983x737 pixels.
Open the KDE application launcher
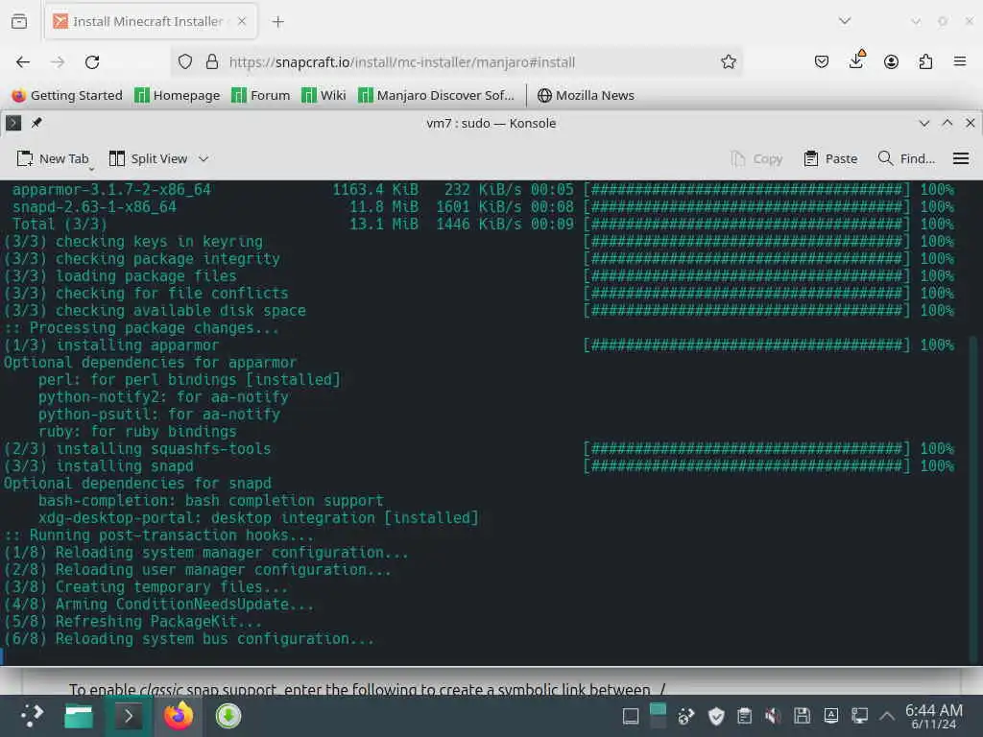(32, 716)
